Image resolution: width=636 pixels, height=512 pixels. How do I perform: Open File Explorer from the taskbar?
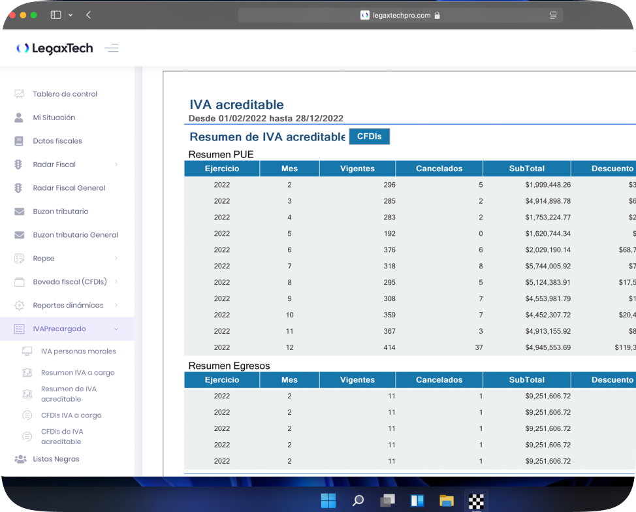point(447,501)
